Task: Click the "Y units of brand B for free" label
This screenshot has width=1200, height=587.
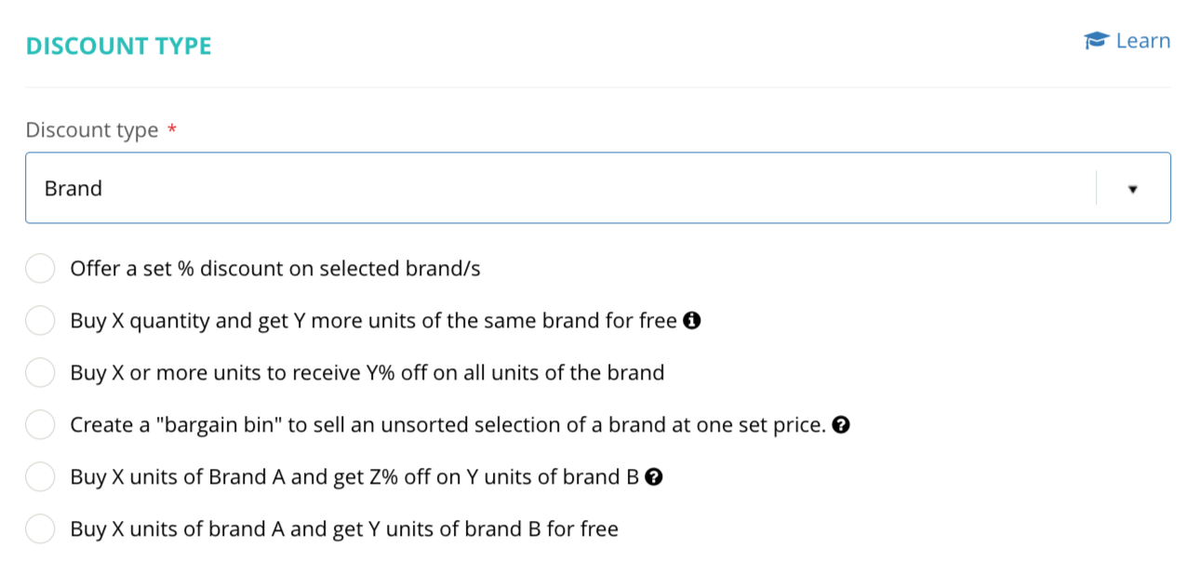Action: point(344,529)
